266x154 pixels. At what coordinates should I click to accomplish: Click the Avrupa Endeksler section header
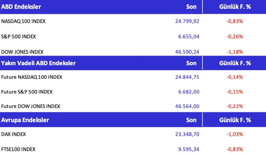[25, 120]
